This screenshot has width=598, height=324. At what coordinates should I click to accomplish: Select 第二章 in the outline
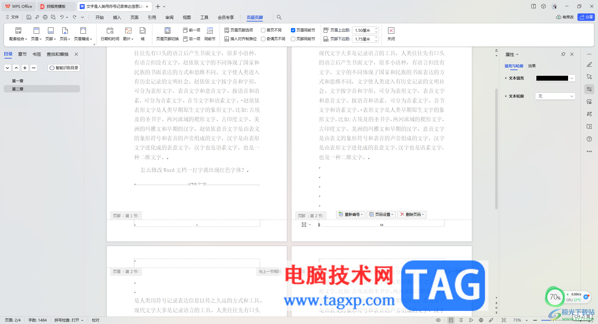coord(42,89)
